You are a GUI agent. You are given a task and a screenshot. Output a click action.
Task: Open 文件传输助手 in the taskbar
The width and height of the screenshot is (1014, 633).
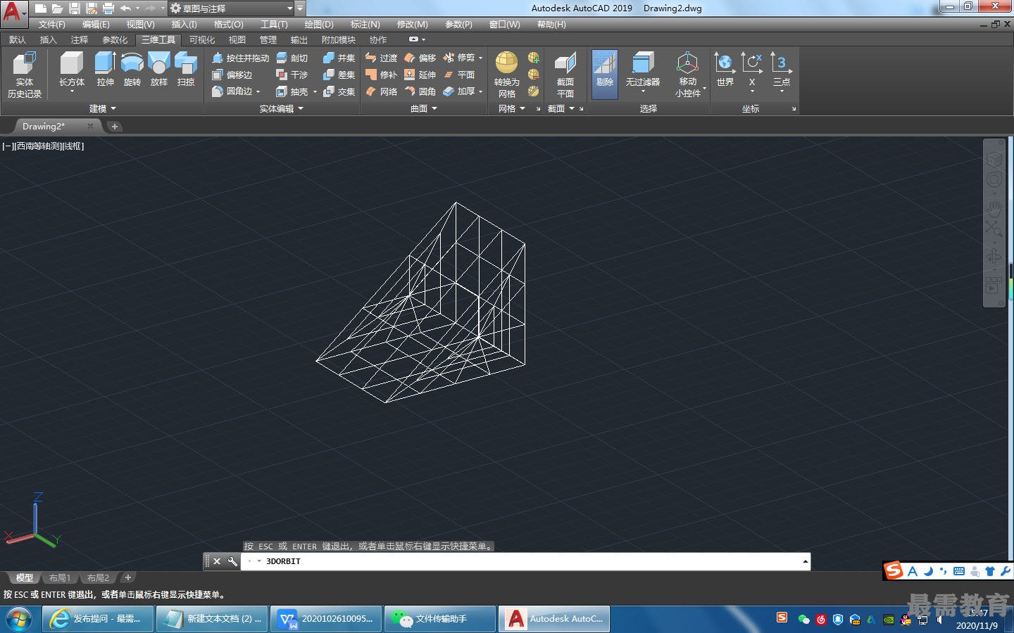(440, 619)
